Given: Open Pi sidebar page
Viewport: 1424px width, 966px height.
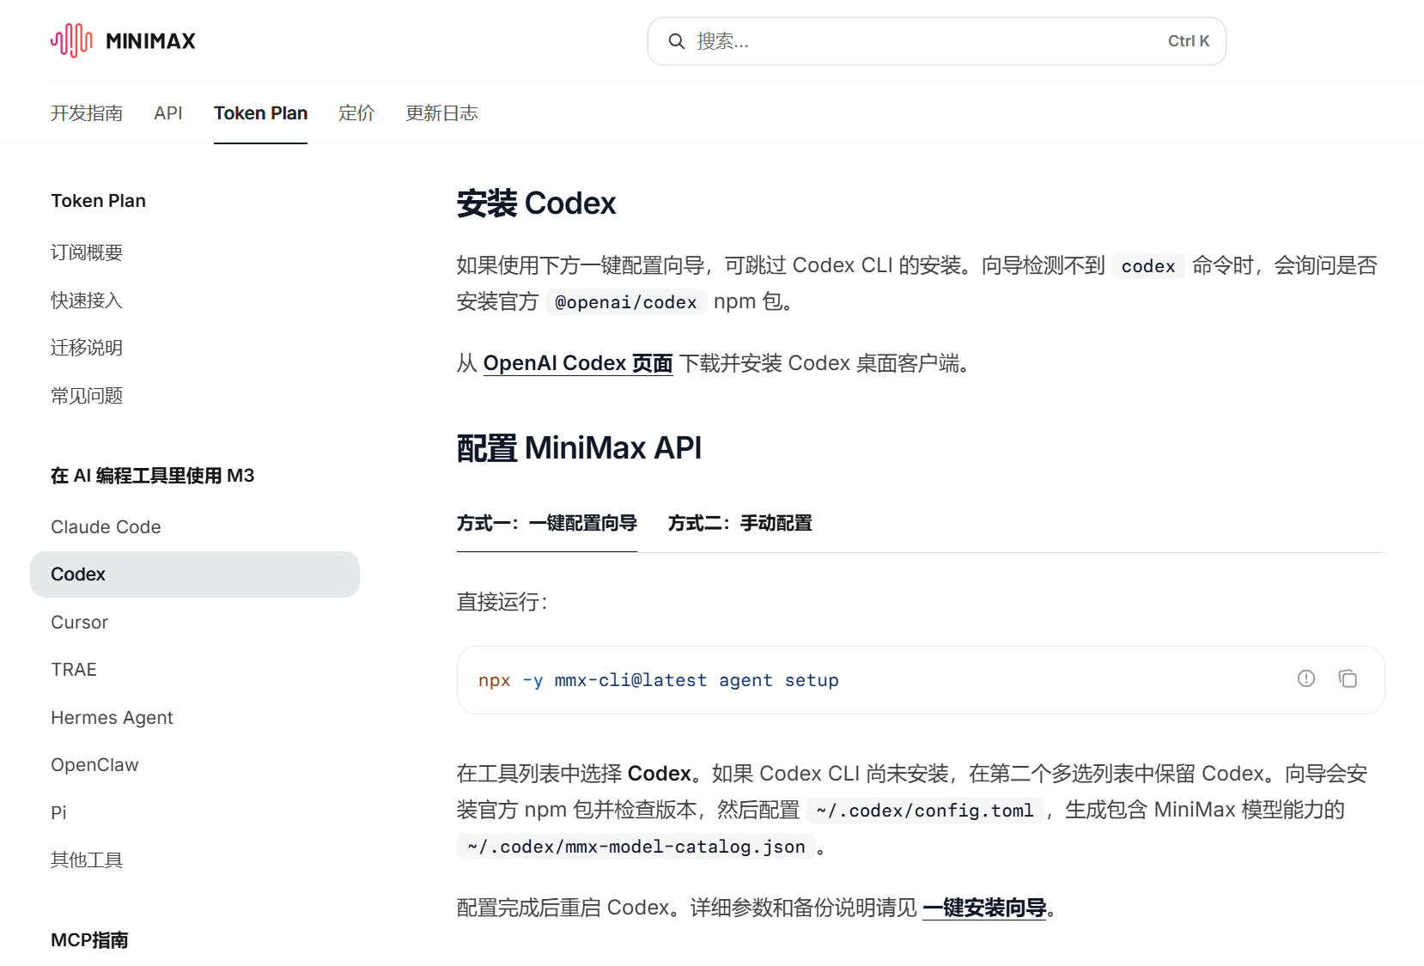Looking at the screenshot, I should coord(58,813).
